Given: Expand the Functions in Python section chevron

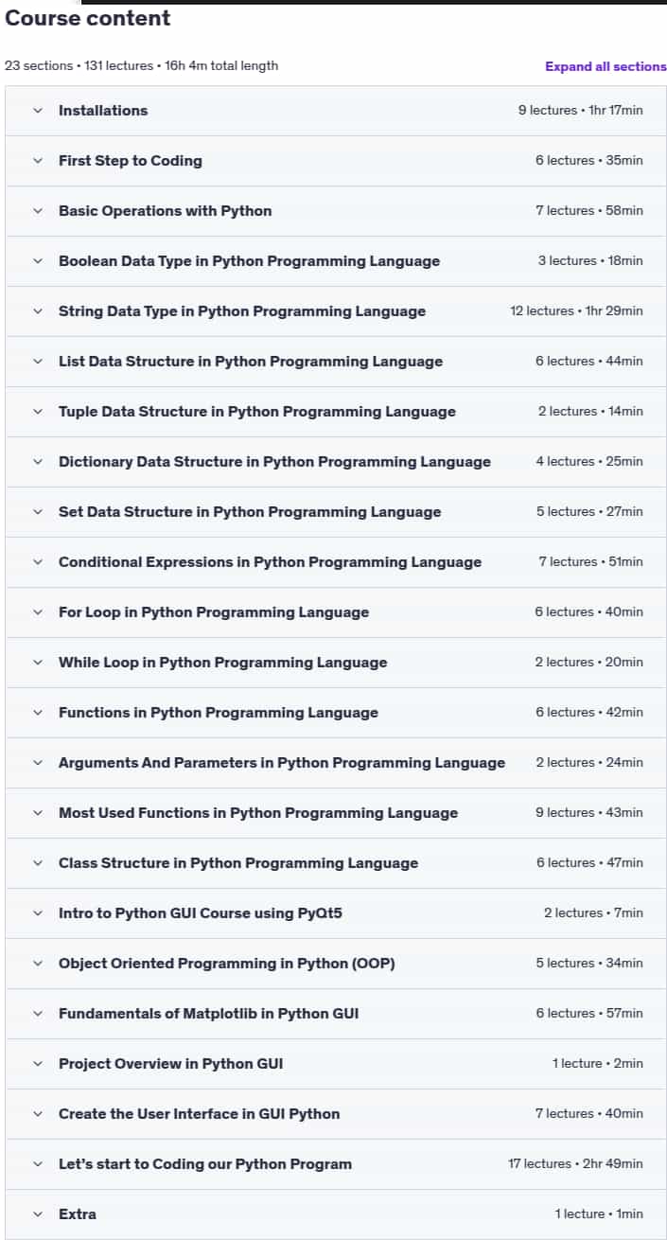Looking at the screenshot, I should (38, 713).
